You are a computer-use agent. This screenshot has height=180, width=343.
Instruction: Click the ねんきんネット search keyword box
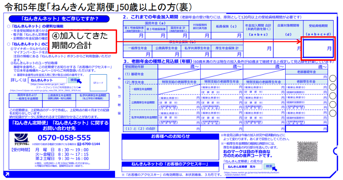[48, 80]
